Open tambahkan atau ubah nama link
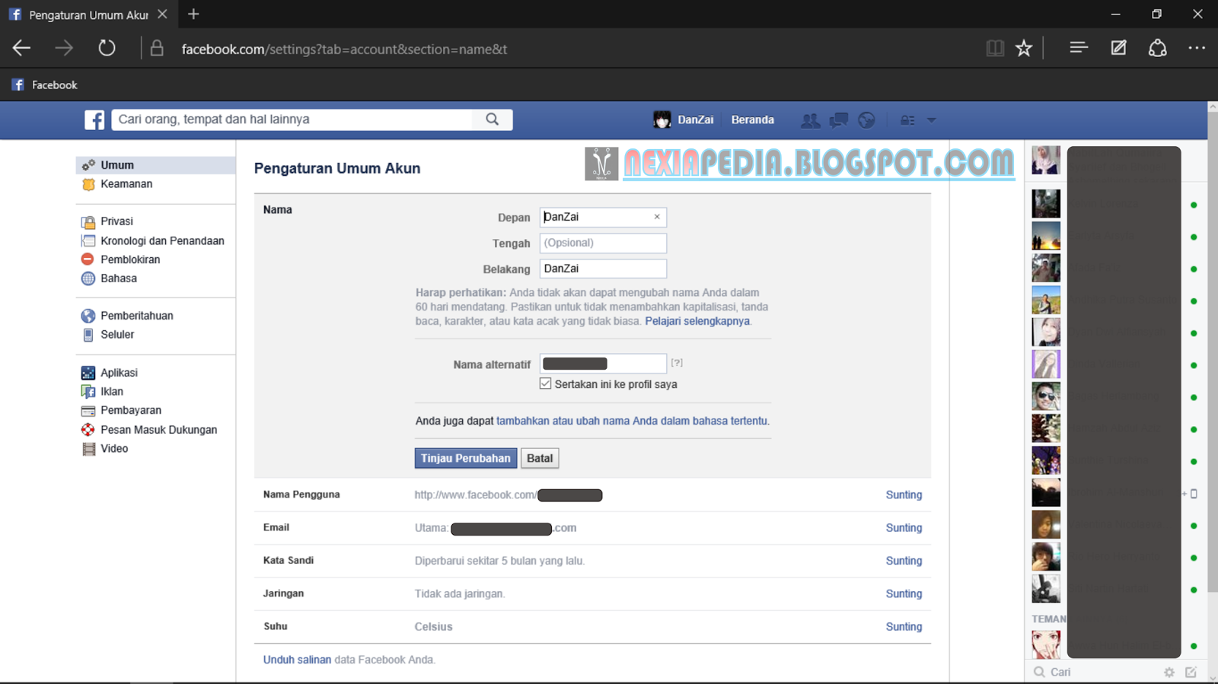Image resolution: width=1218 pixels, height=684 pixels. [632, 421]
